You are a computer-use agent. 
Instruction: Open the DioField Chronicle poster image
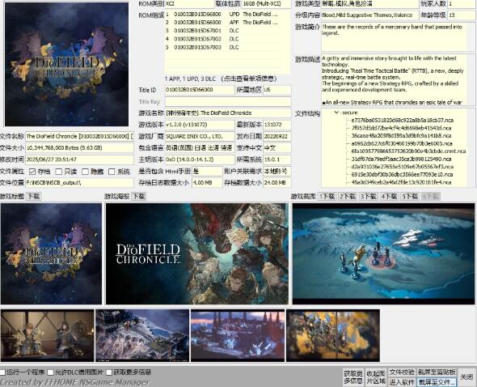point(196,253)
